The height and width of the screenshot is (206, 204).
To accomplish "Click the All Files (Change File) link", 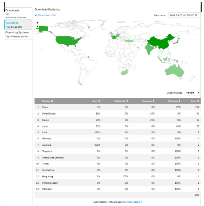I will click(x=45, y=15).
